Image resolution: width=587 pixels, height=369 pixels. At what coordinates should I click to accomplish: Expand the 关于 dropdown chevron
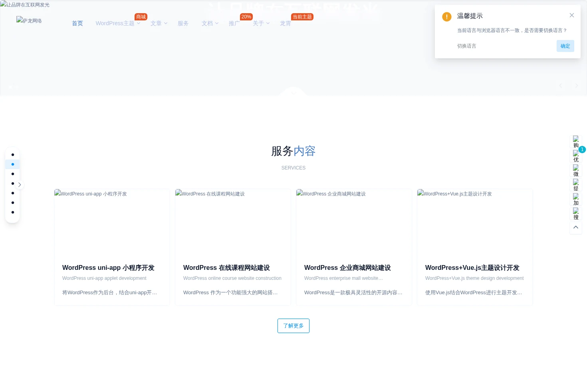[x=268, y=23]
